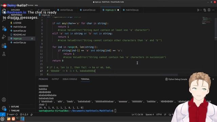The height and width of the screenshot is (122, 217).
Task: Open LICENSE in the explorer
Action: (17, 23)
